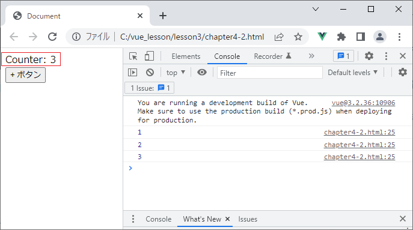Open the Vue devtools extension icon
Image resolution: width=413 pixels, height=230 pixels.
pyautogui.click(x=322, y=37)
